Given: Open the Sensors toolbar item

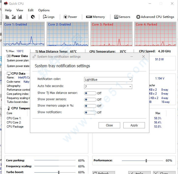Looking at the screenshot, I should coord(122,17).
